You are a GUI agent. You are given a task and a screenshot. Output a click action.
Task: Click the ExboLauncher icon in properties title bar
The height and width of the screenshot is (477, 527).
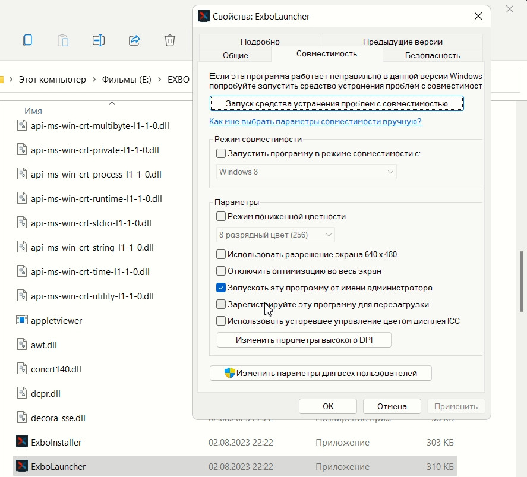pos(204,16)
